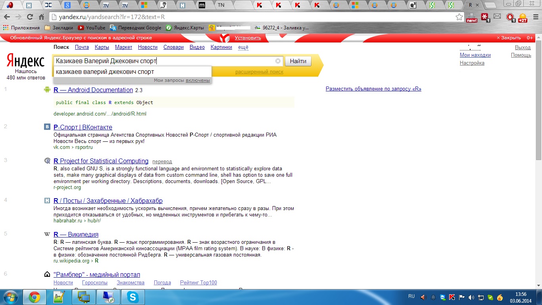Open the Gmail envelope extension icon
The width and height of the screenshot is (542, 305).
497,17
